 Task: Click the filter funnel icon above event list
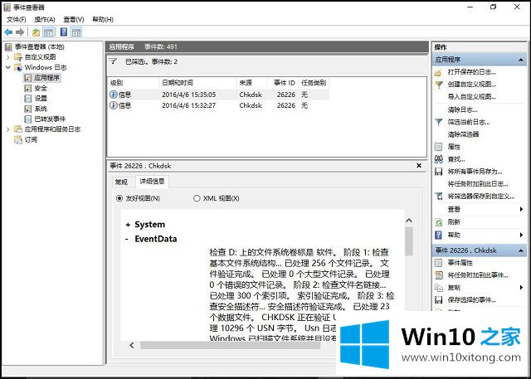(114, 61)
